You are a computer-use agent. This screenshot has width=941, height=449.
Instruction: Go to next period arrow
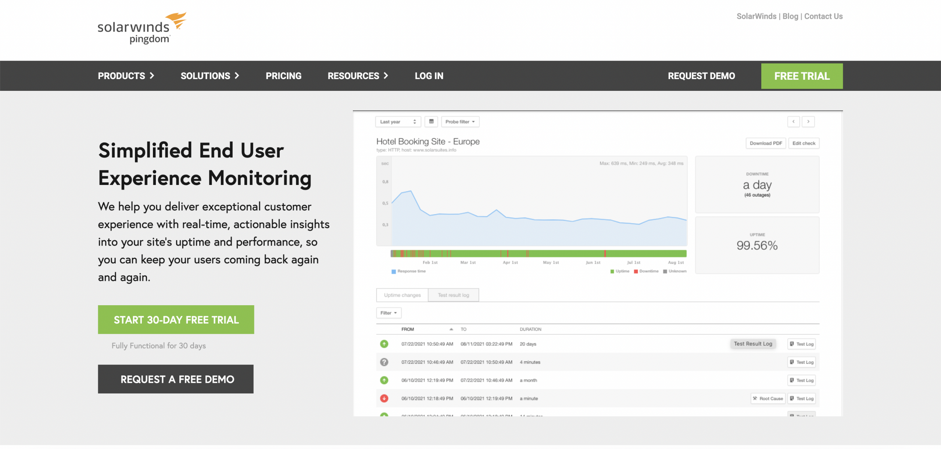point(808,122)
